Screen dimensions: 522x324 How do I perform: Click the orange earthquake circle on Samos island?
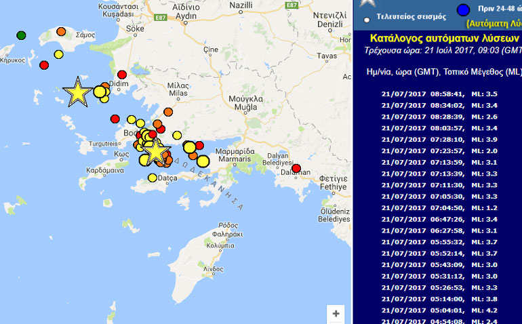61,32
